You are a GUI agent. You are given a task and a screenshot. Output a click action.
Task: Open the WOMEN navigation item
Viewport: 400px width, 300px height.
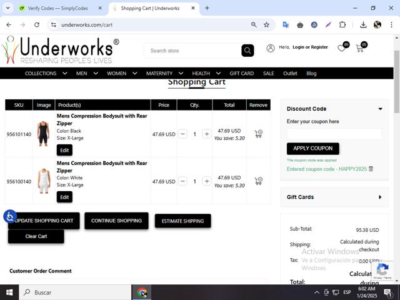117,74
